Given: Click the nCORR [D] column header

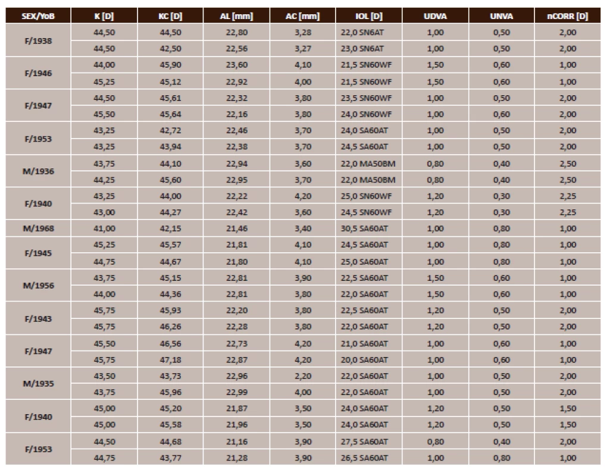Looking at the screenshot, I should pyautogui.click(x=568, y=16).
